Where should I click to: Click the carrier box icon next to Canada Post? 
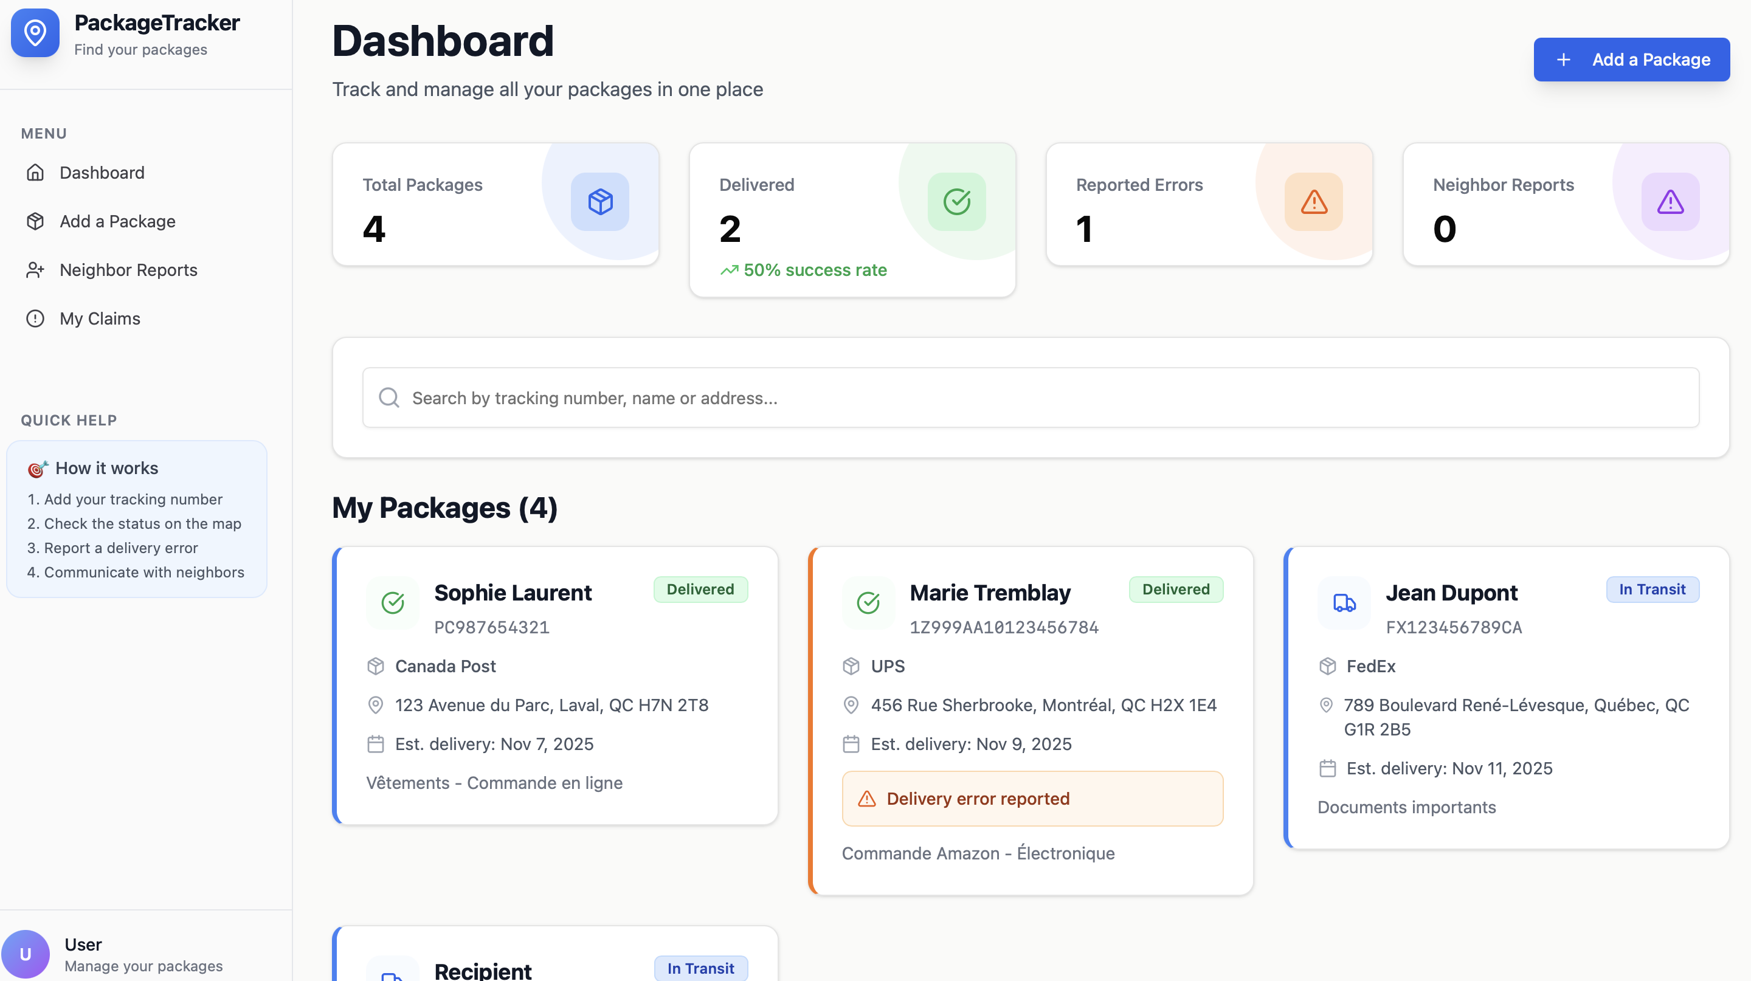point(376,666)
